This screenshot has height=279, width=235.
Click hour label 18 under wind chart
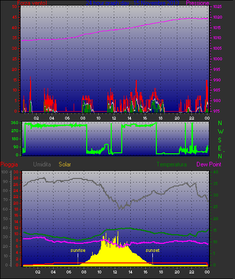point(160,118)
